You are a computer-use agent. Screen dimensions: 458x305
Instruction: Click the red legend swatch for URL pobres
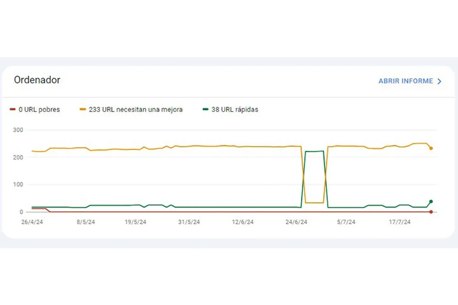(12, 109)
